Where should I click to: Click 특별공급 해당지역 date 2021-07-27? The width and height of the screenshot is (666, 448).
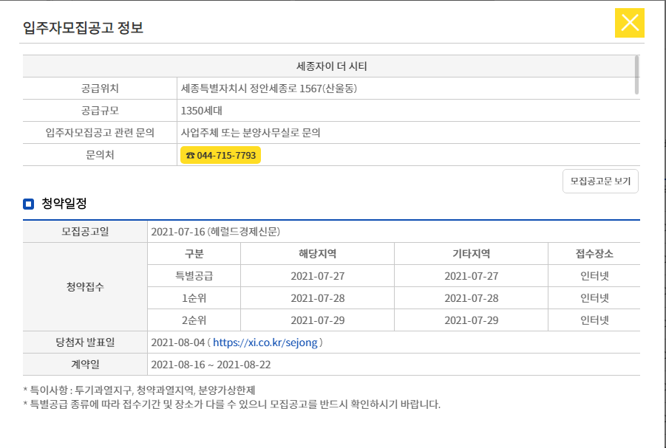(x=317, y=276)
